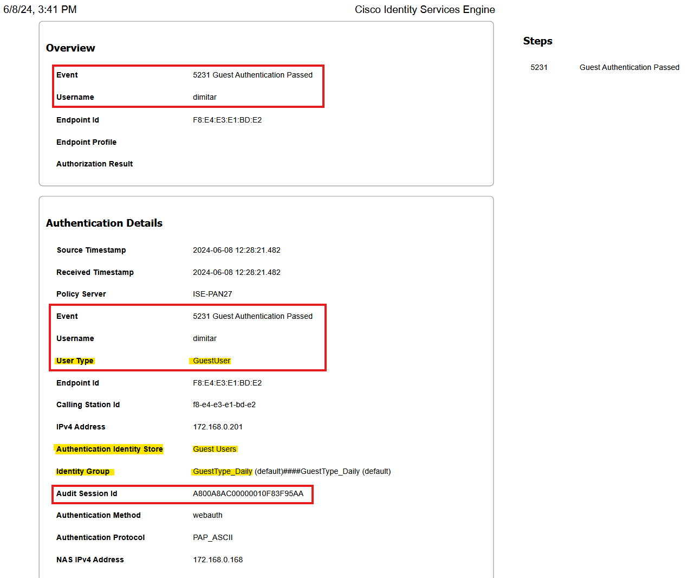The image size is (688, 578).
Task: Click the Authentication Details heading
Action: click(x=104, y=223)
